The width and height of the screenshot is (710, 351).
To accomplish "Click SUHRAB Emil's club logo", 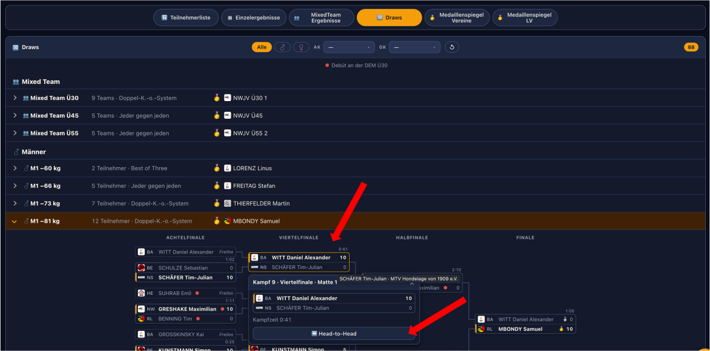I will tap(141, 293).
